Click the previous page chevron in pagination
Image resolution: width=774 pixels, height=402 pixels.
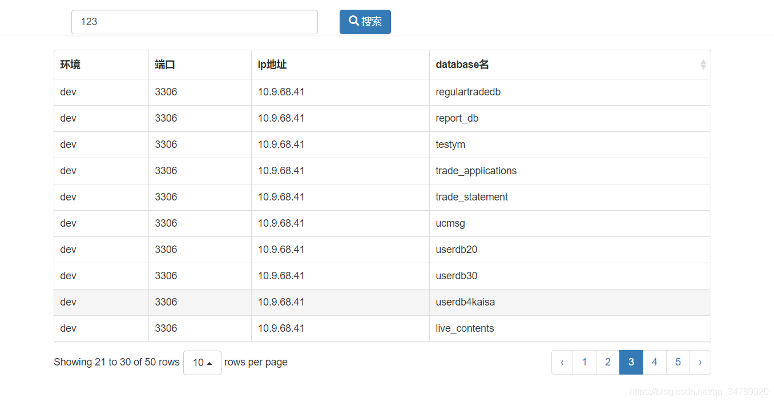coord(562,362)
